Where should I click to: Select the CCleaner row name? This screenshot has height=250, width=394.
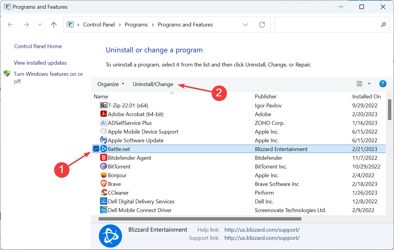click(118, 193)
